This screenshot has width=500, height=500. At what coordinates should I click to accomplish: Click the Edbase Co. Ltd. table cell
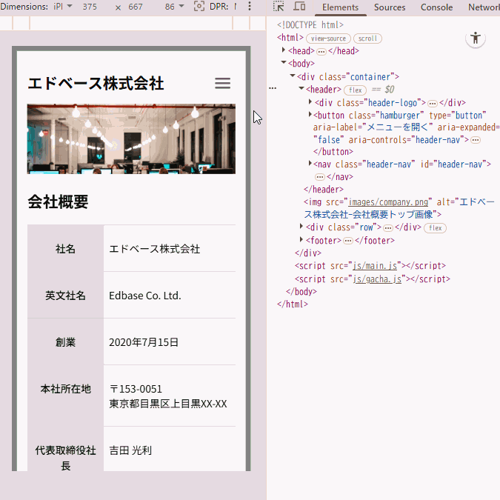170,295
